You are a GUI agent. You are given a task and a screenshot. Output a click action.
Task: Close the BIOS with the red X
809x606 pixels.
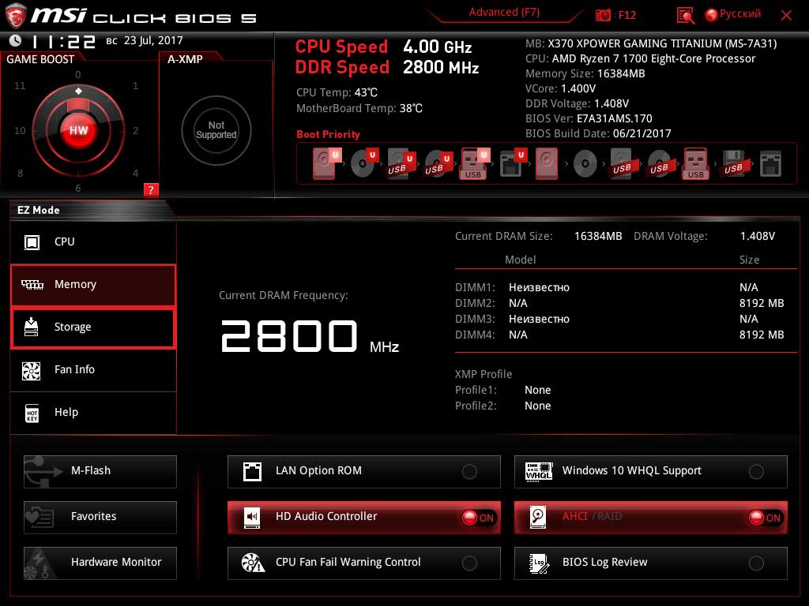pos(786,16)
